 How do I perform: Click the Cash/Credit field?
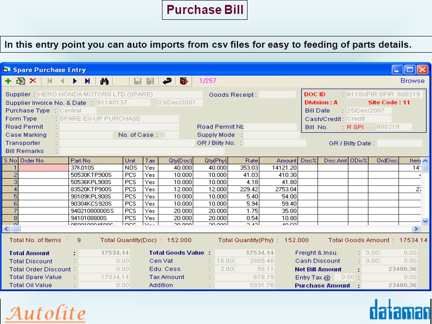[369, 119]
